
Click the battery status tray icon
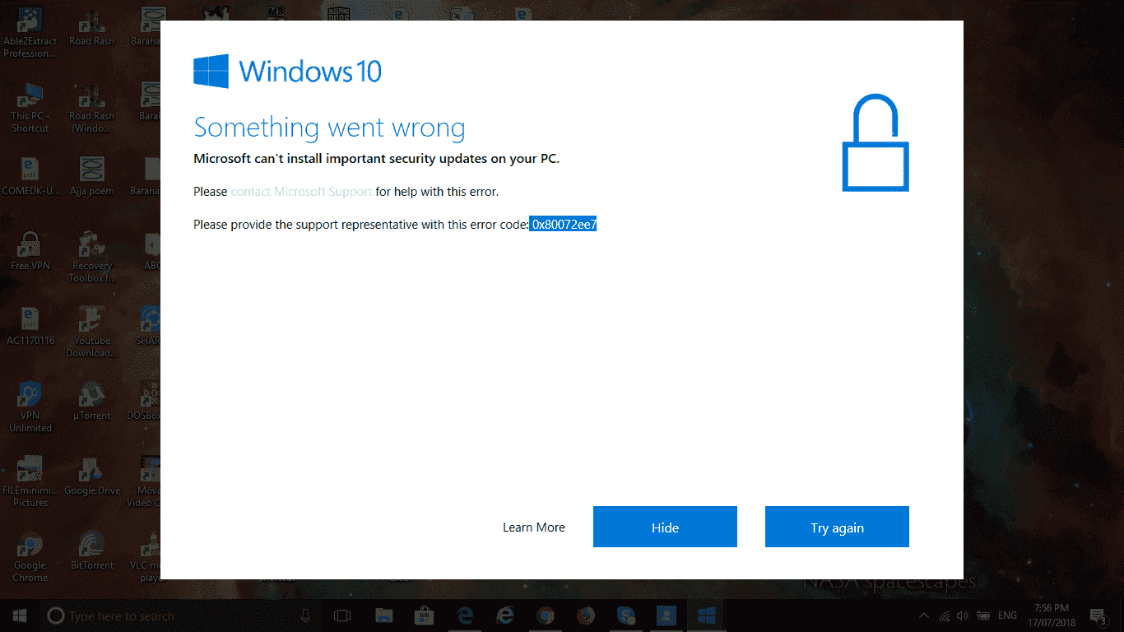click(x=982, y=616)
